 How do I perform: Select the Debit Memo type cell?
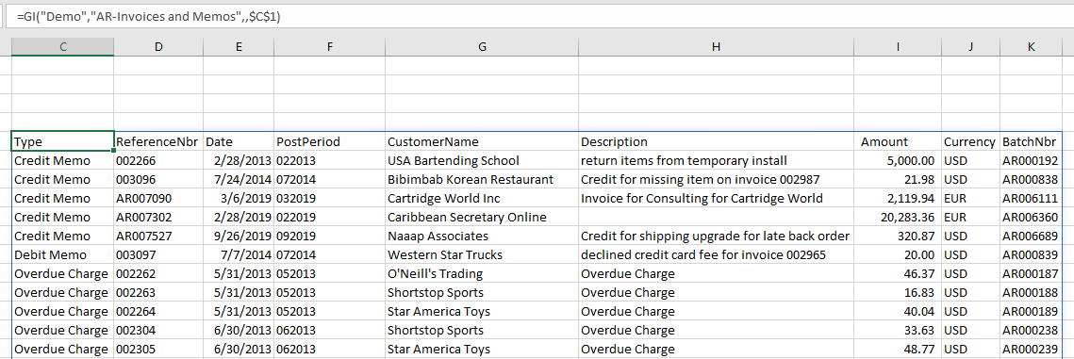[x=63, y=255]
